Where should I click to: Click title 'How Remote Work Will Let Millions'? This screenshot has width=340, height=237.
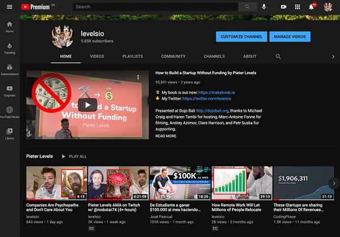point(236,208)
